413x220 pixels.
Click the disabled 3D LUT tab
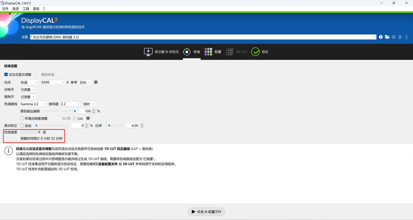236,52
